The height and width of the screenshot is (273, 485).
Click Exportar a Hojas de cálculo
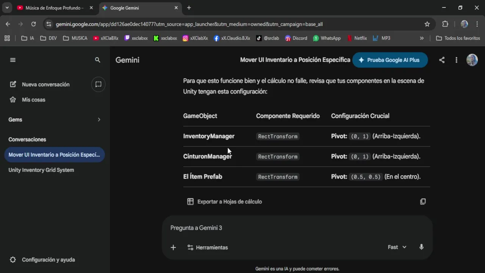click(225, 202)
